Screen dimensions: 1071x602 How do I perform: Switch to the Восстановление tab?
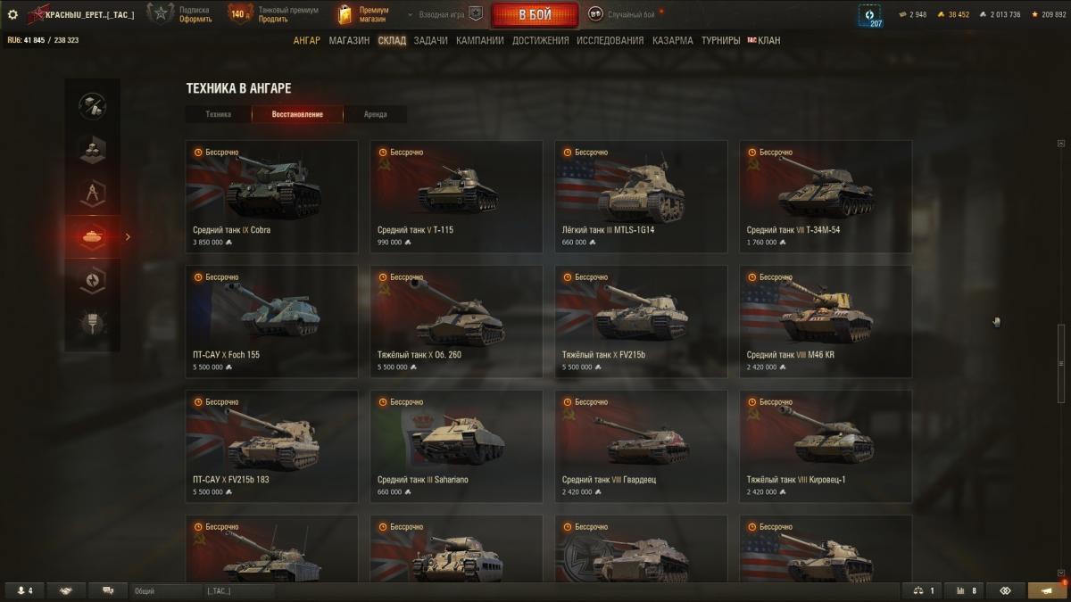click(x=298, y=114)
